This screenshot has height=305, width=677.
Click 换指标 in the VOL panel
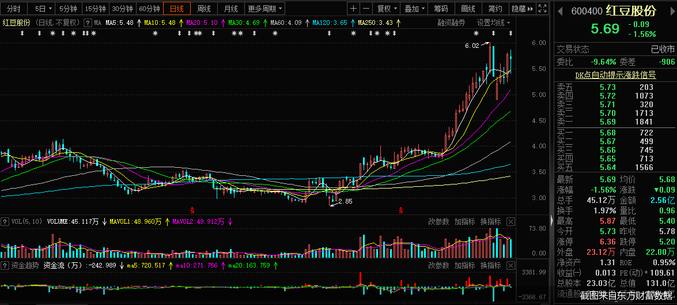(490, 221)
